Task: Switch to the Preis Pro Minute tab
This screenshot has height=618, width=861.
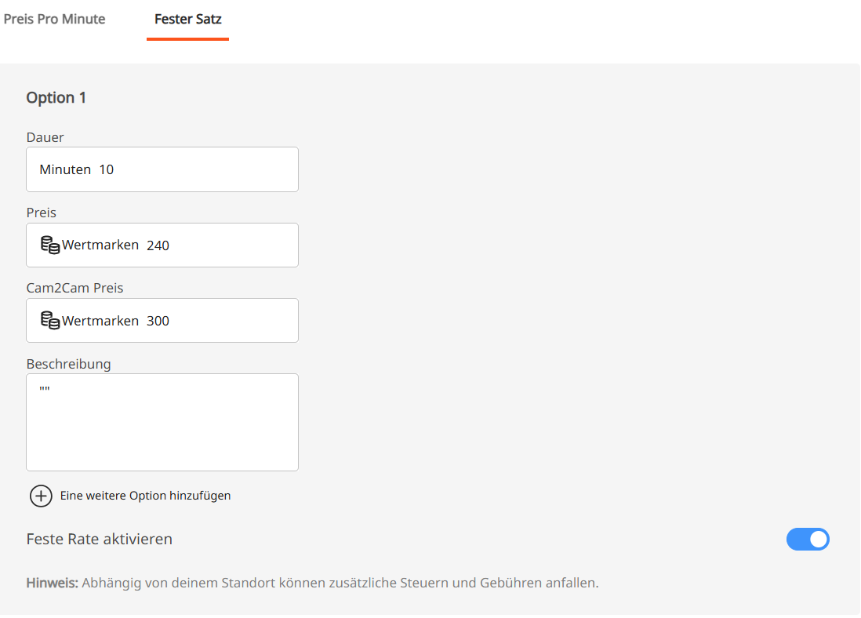Action: coord(54,19)
